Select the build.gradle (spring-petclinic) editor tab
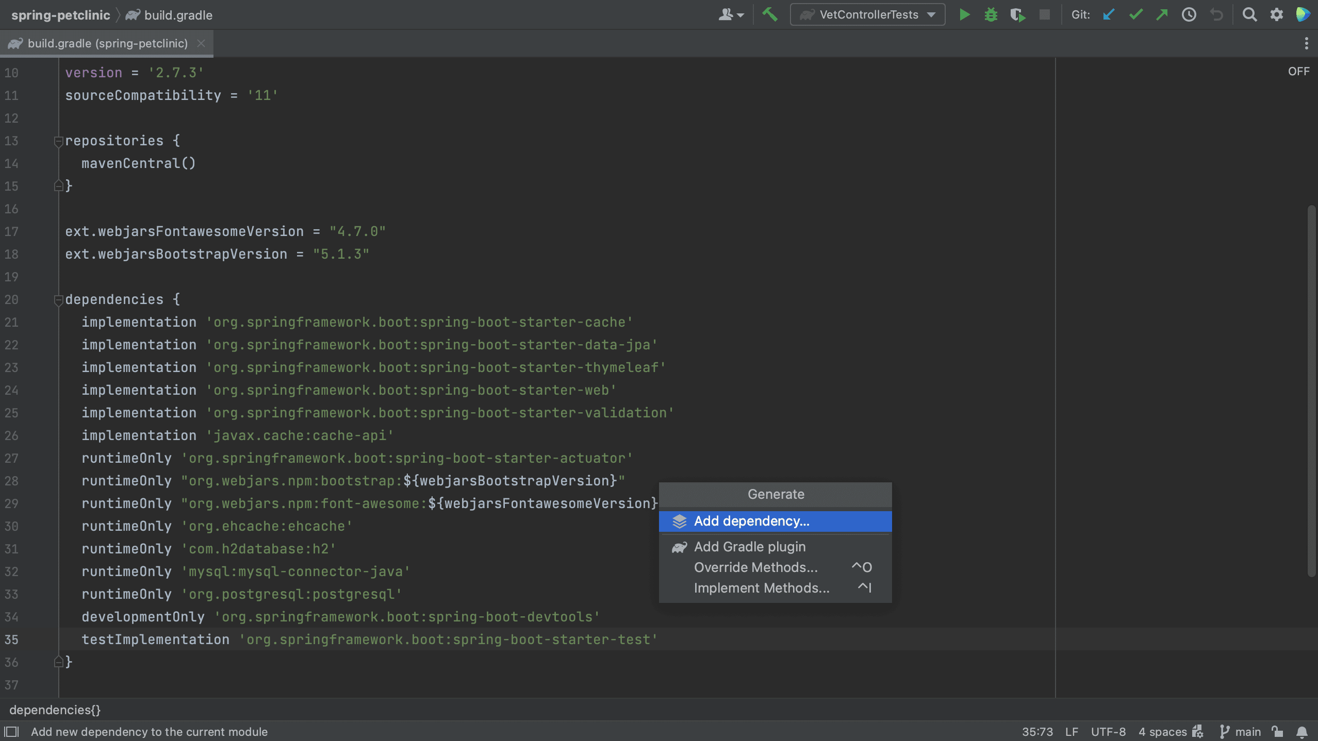The height and width of the screenshot is (741, 1318). click(x=107, y=43)
